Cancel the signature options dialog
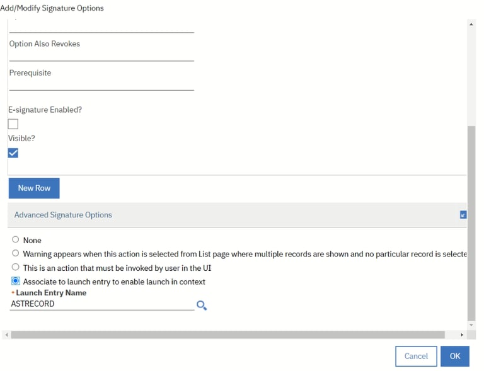The image size is (484, 371). click(x=416, y=356)
